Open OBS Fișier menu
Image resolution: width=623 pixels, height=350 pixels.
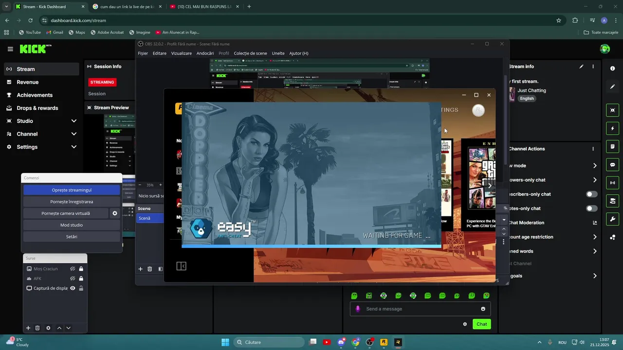(143, 53)
